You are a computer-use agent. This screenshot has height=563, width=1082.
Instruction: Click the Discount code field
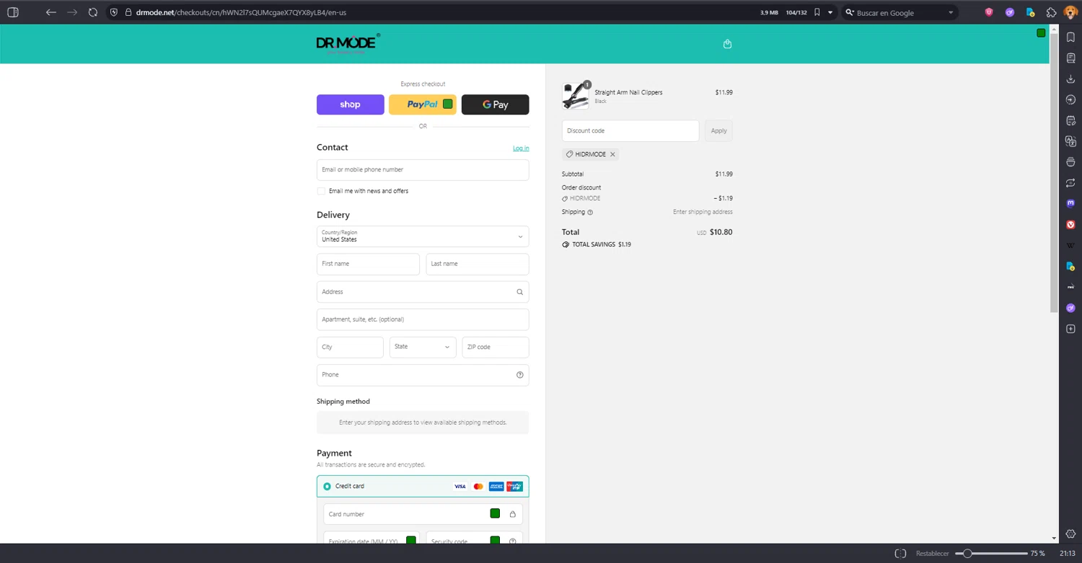coord(630,130)
